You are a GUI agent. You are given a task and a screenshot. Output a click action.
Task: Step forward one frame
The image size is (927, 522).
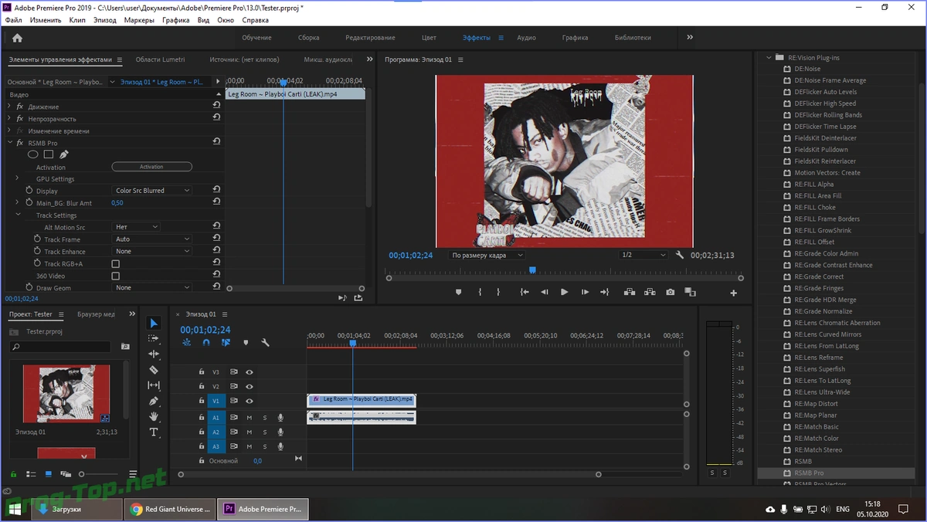585,293
